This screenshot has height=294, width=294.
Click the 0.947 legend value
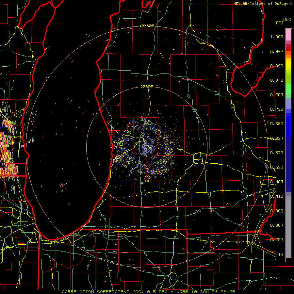point(277,51)
